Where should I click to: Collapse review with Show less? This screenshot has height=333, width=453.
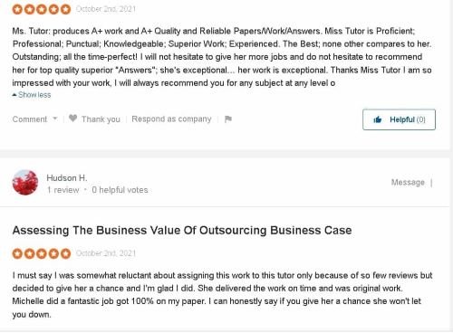point(32,95)
